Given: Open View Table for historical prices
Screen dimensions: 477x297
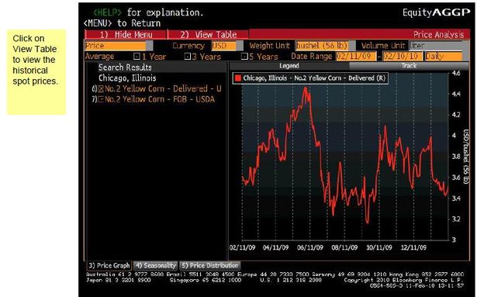Looking at the screenshot, I should click(208, 34).
